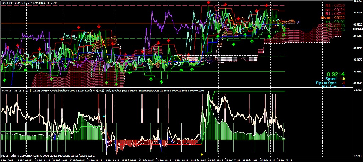The height and width of the screenshot is (162, 363).
Task: Click the 0.9214 current price tag on axis
Action: [x=358, y=29]
